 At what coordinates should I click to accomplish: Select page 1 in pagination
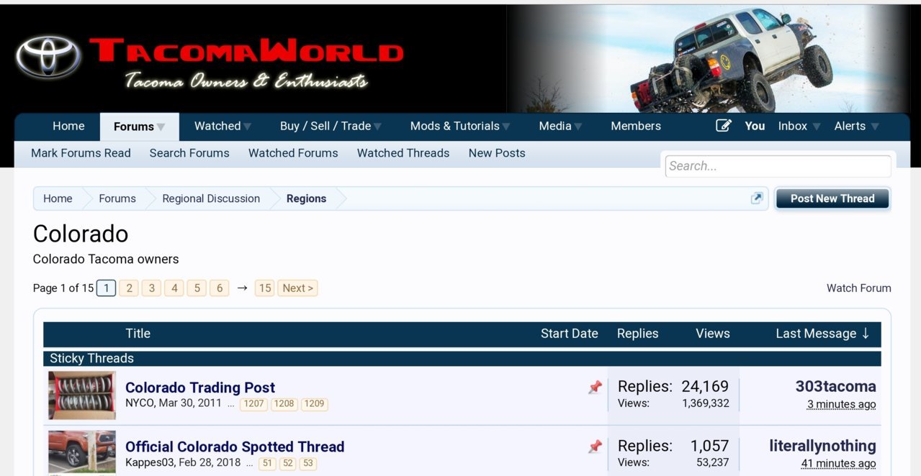pyautogui.click(x=106, y=288)
